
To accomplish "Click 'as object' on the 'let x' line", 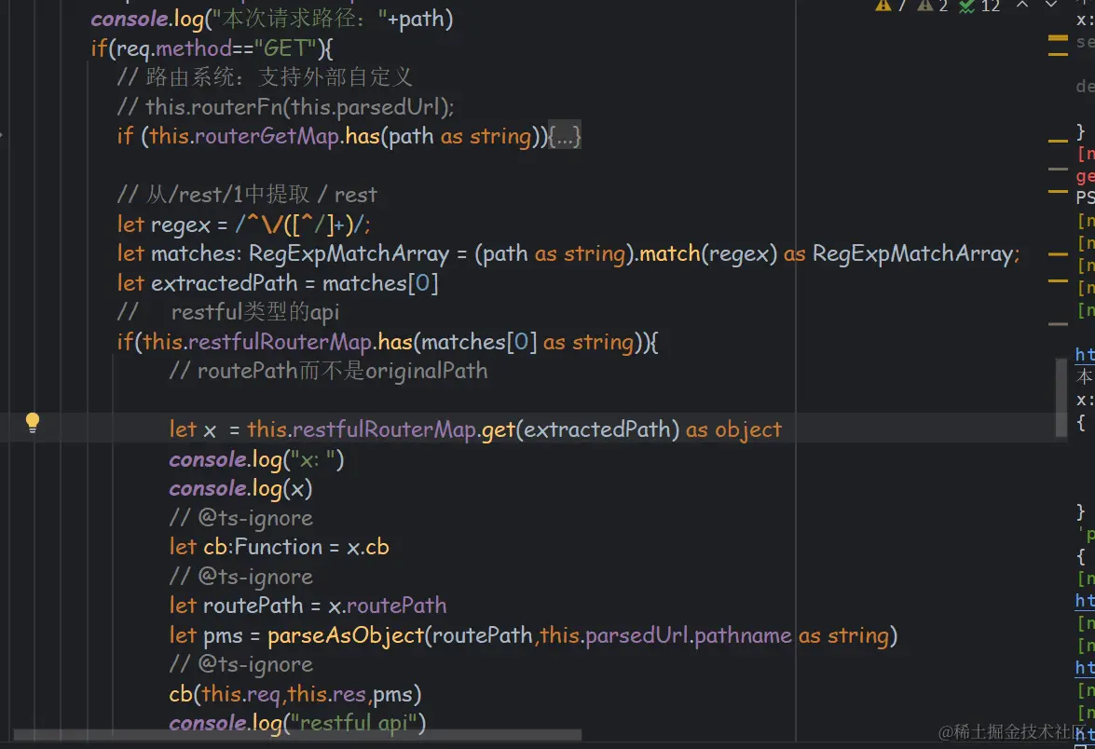I will pos(733,429).
